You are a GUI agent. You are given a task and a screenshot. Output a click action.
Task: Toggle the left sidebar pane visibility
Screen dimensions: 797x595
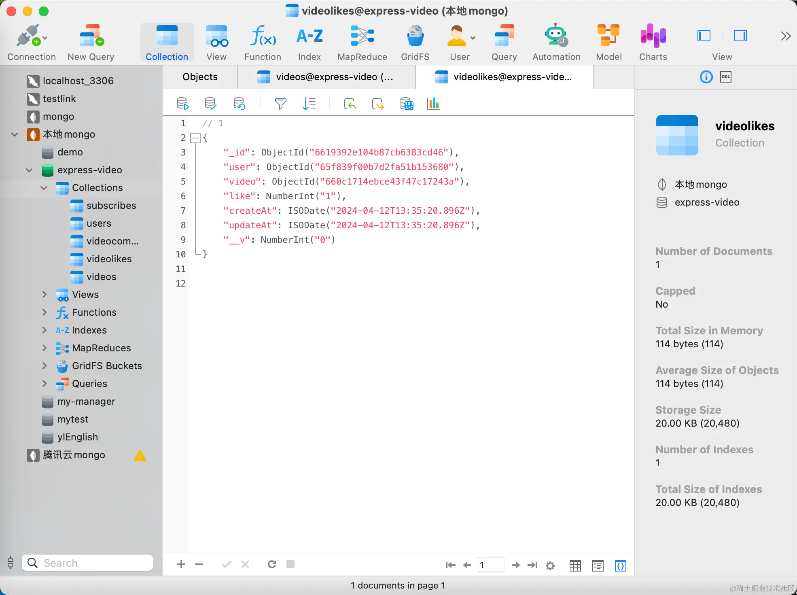coord(704,36)
